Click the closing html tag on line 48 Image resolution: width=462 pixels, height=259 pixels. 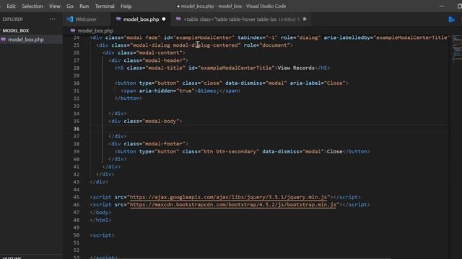[x=101, y=220]
